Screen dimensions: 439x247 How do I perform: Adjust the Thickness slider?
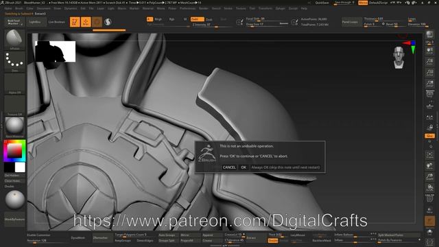point(384,19)
